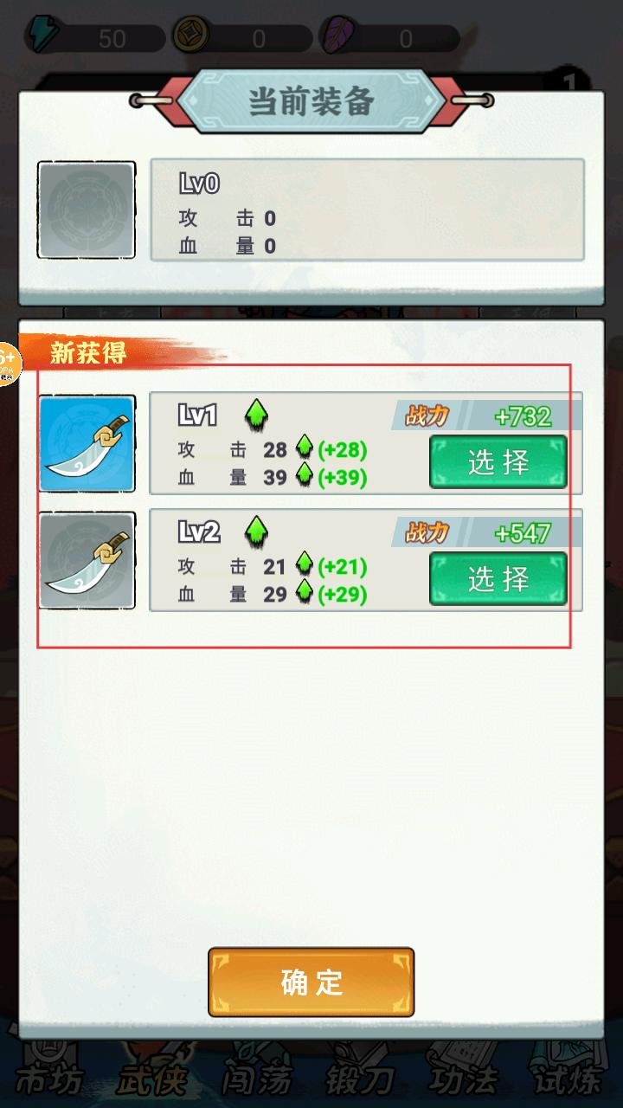The image size is (623, 1108).
Task: Tap green upgrade arrow beside Lv2
Action: pyautogui.click(x=256, y=532)
